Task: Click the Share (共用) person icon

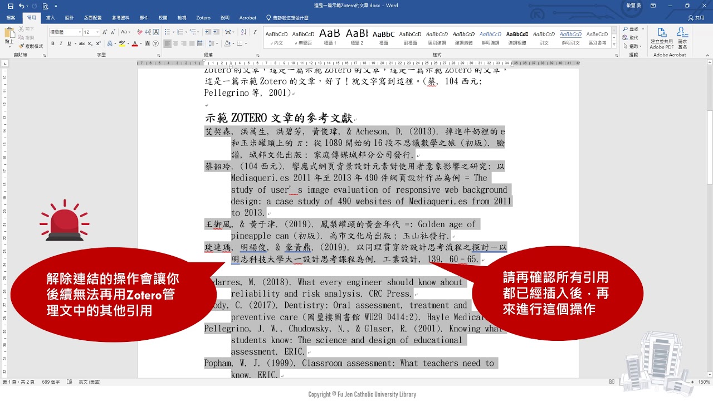Action: click(x=696, y=18)
